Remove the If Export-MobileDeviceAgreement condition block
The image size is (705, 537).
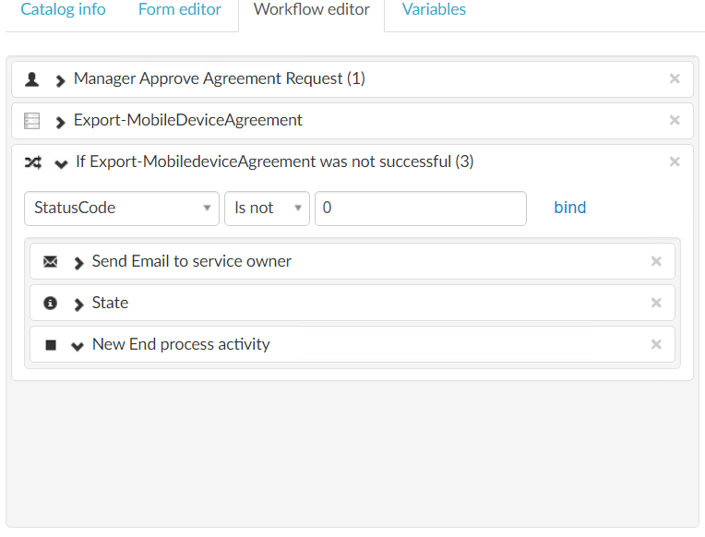675,162
